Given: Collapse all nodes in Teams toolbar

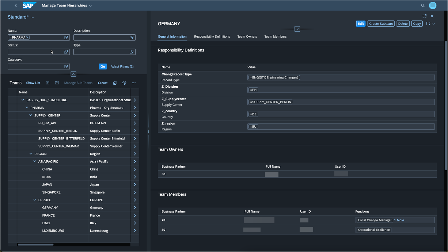Looking at the screenshot, I should point(57,83).
